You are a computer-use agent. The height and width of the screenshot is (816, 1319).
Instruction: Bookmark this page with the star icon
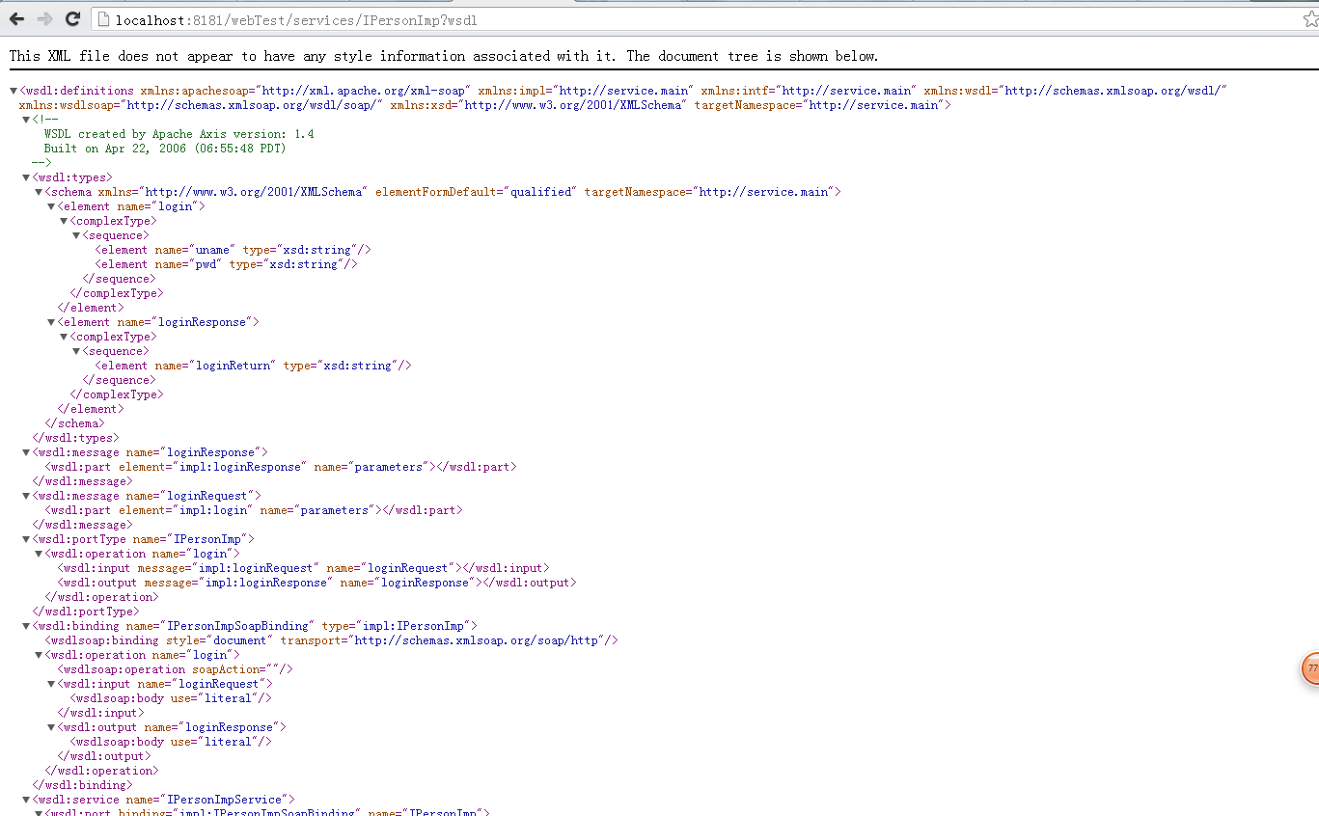pyautogui.click(x=1310, y=19)
